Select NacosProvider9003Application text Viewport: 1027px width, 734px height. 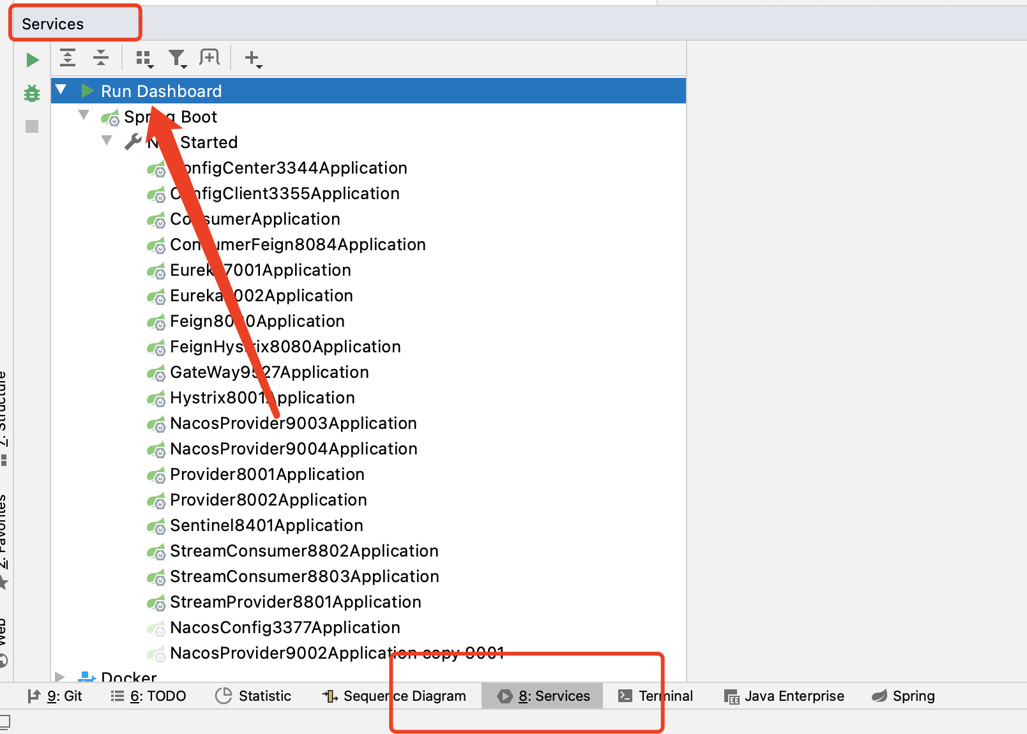pos(293,423)
